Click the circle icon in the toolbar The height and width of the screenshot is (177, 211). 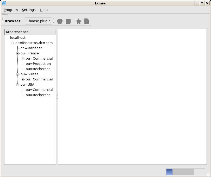pyautogui.click(x=60, y=21)
